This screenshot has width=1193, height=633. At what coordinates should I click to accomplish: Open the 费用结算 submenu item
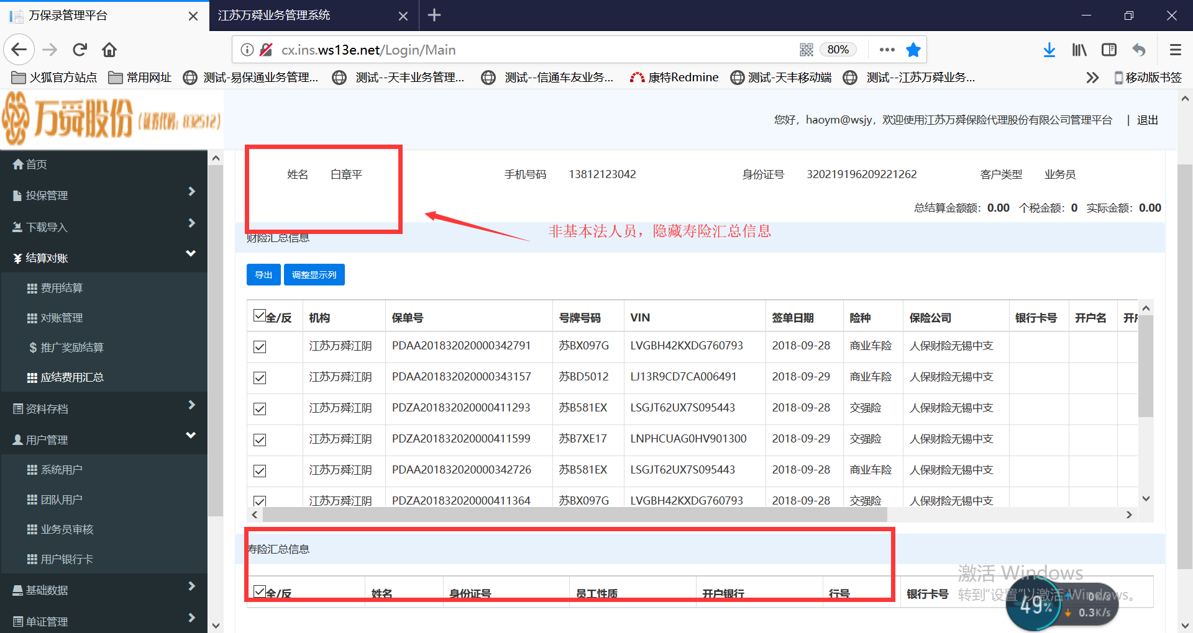point(62,288)
